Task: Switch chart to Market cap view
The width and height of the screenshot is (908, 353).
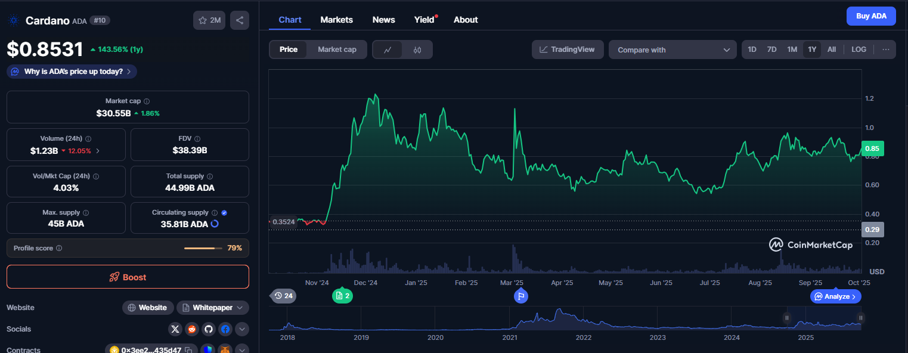Action: [337, 49]
